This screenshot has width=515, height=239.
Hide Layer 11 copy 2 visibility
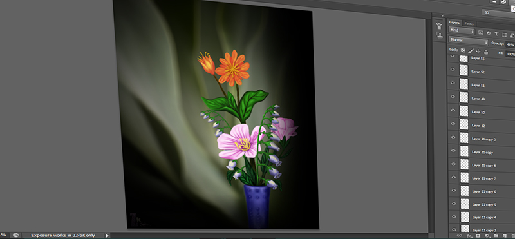tap(453, 137)
